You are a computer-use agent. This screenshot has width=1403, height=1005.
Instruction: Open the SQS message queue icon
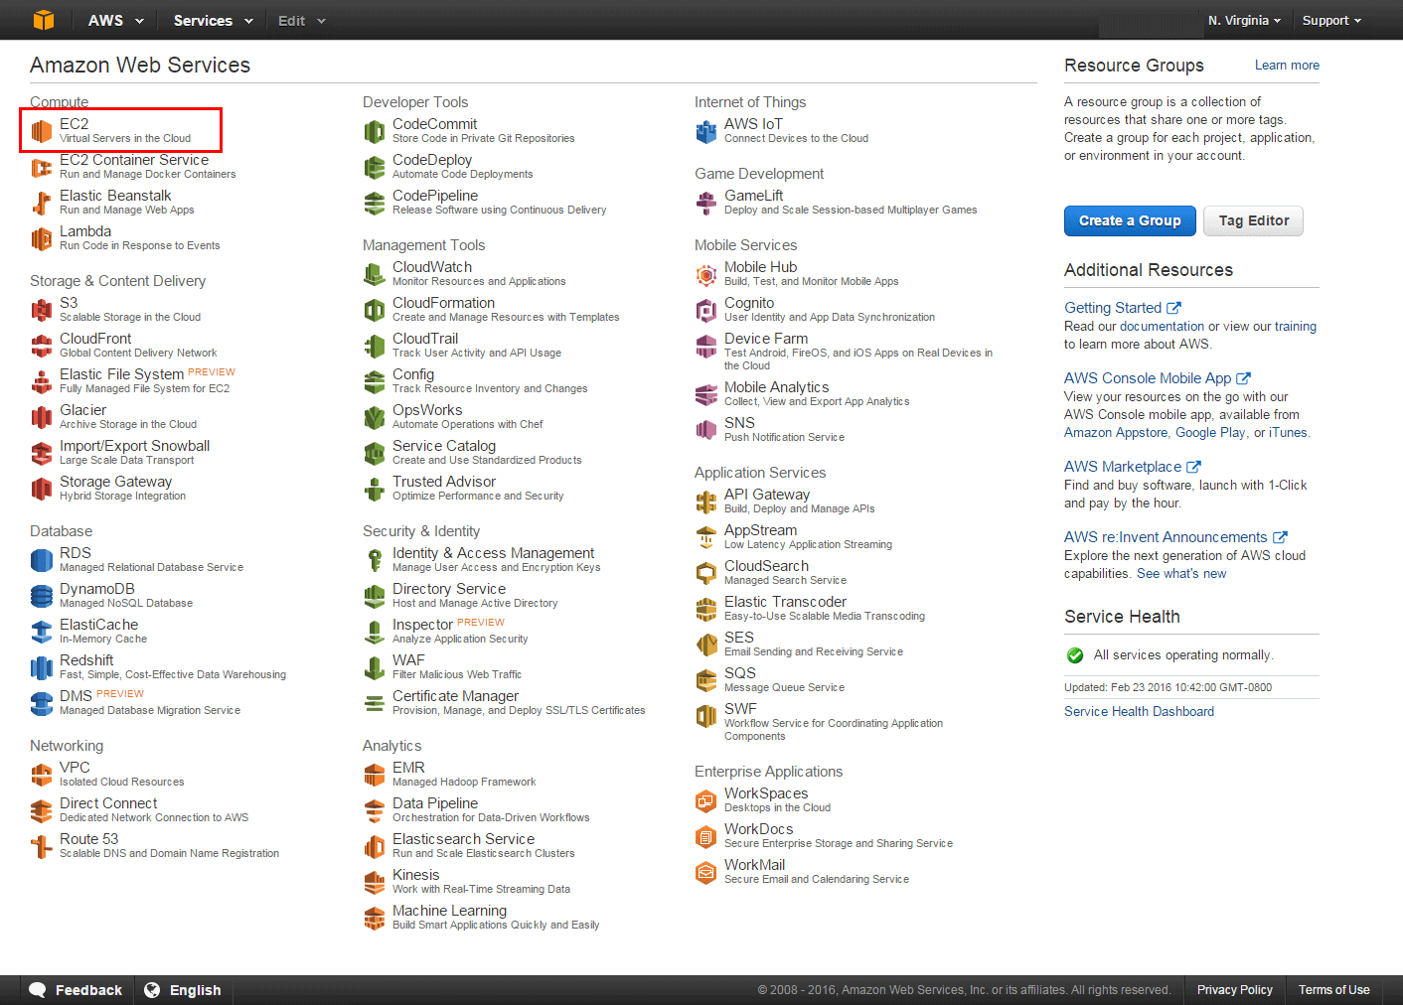[x=706, y=680]
